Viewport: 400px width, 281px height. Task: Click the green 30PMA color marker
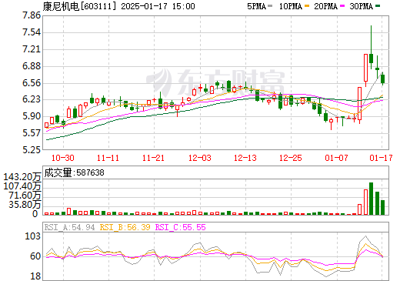point(378,6)
